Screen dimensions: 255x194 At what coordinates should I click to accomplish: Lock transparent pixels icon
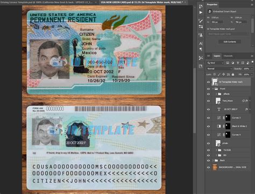(214, 74)
